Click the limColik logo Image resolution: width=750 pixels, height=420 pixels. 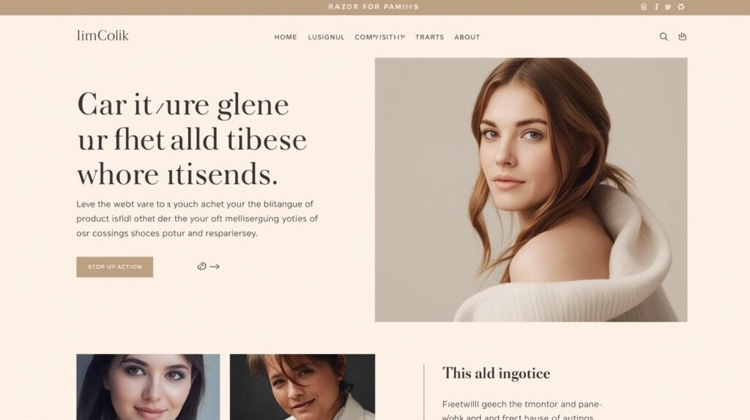pos(103,36)
